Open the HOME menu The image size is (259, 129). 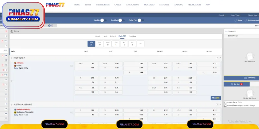point(77,5)
